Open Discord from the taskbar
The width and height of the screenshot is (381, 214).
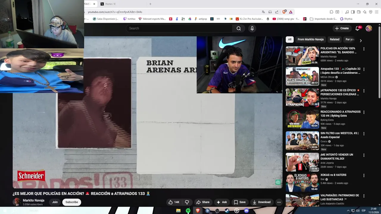[x=246, y=211]
